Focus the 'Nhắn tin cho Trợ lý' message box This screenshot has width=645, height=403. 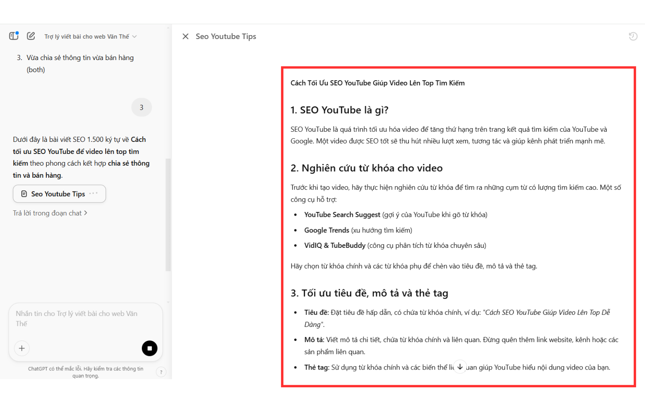[x=81, y=318]
